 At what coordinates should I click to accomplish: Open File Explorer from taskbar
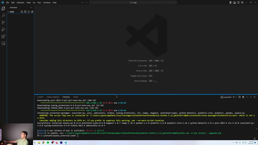coord(39,143)
